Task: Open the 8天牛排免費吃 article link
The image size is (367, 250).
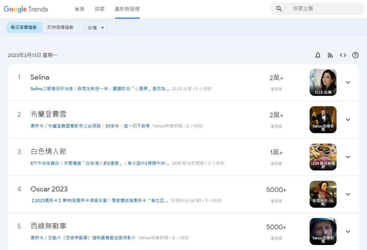Action: (x=100, y=163)
